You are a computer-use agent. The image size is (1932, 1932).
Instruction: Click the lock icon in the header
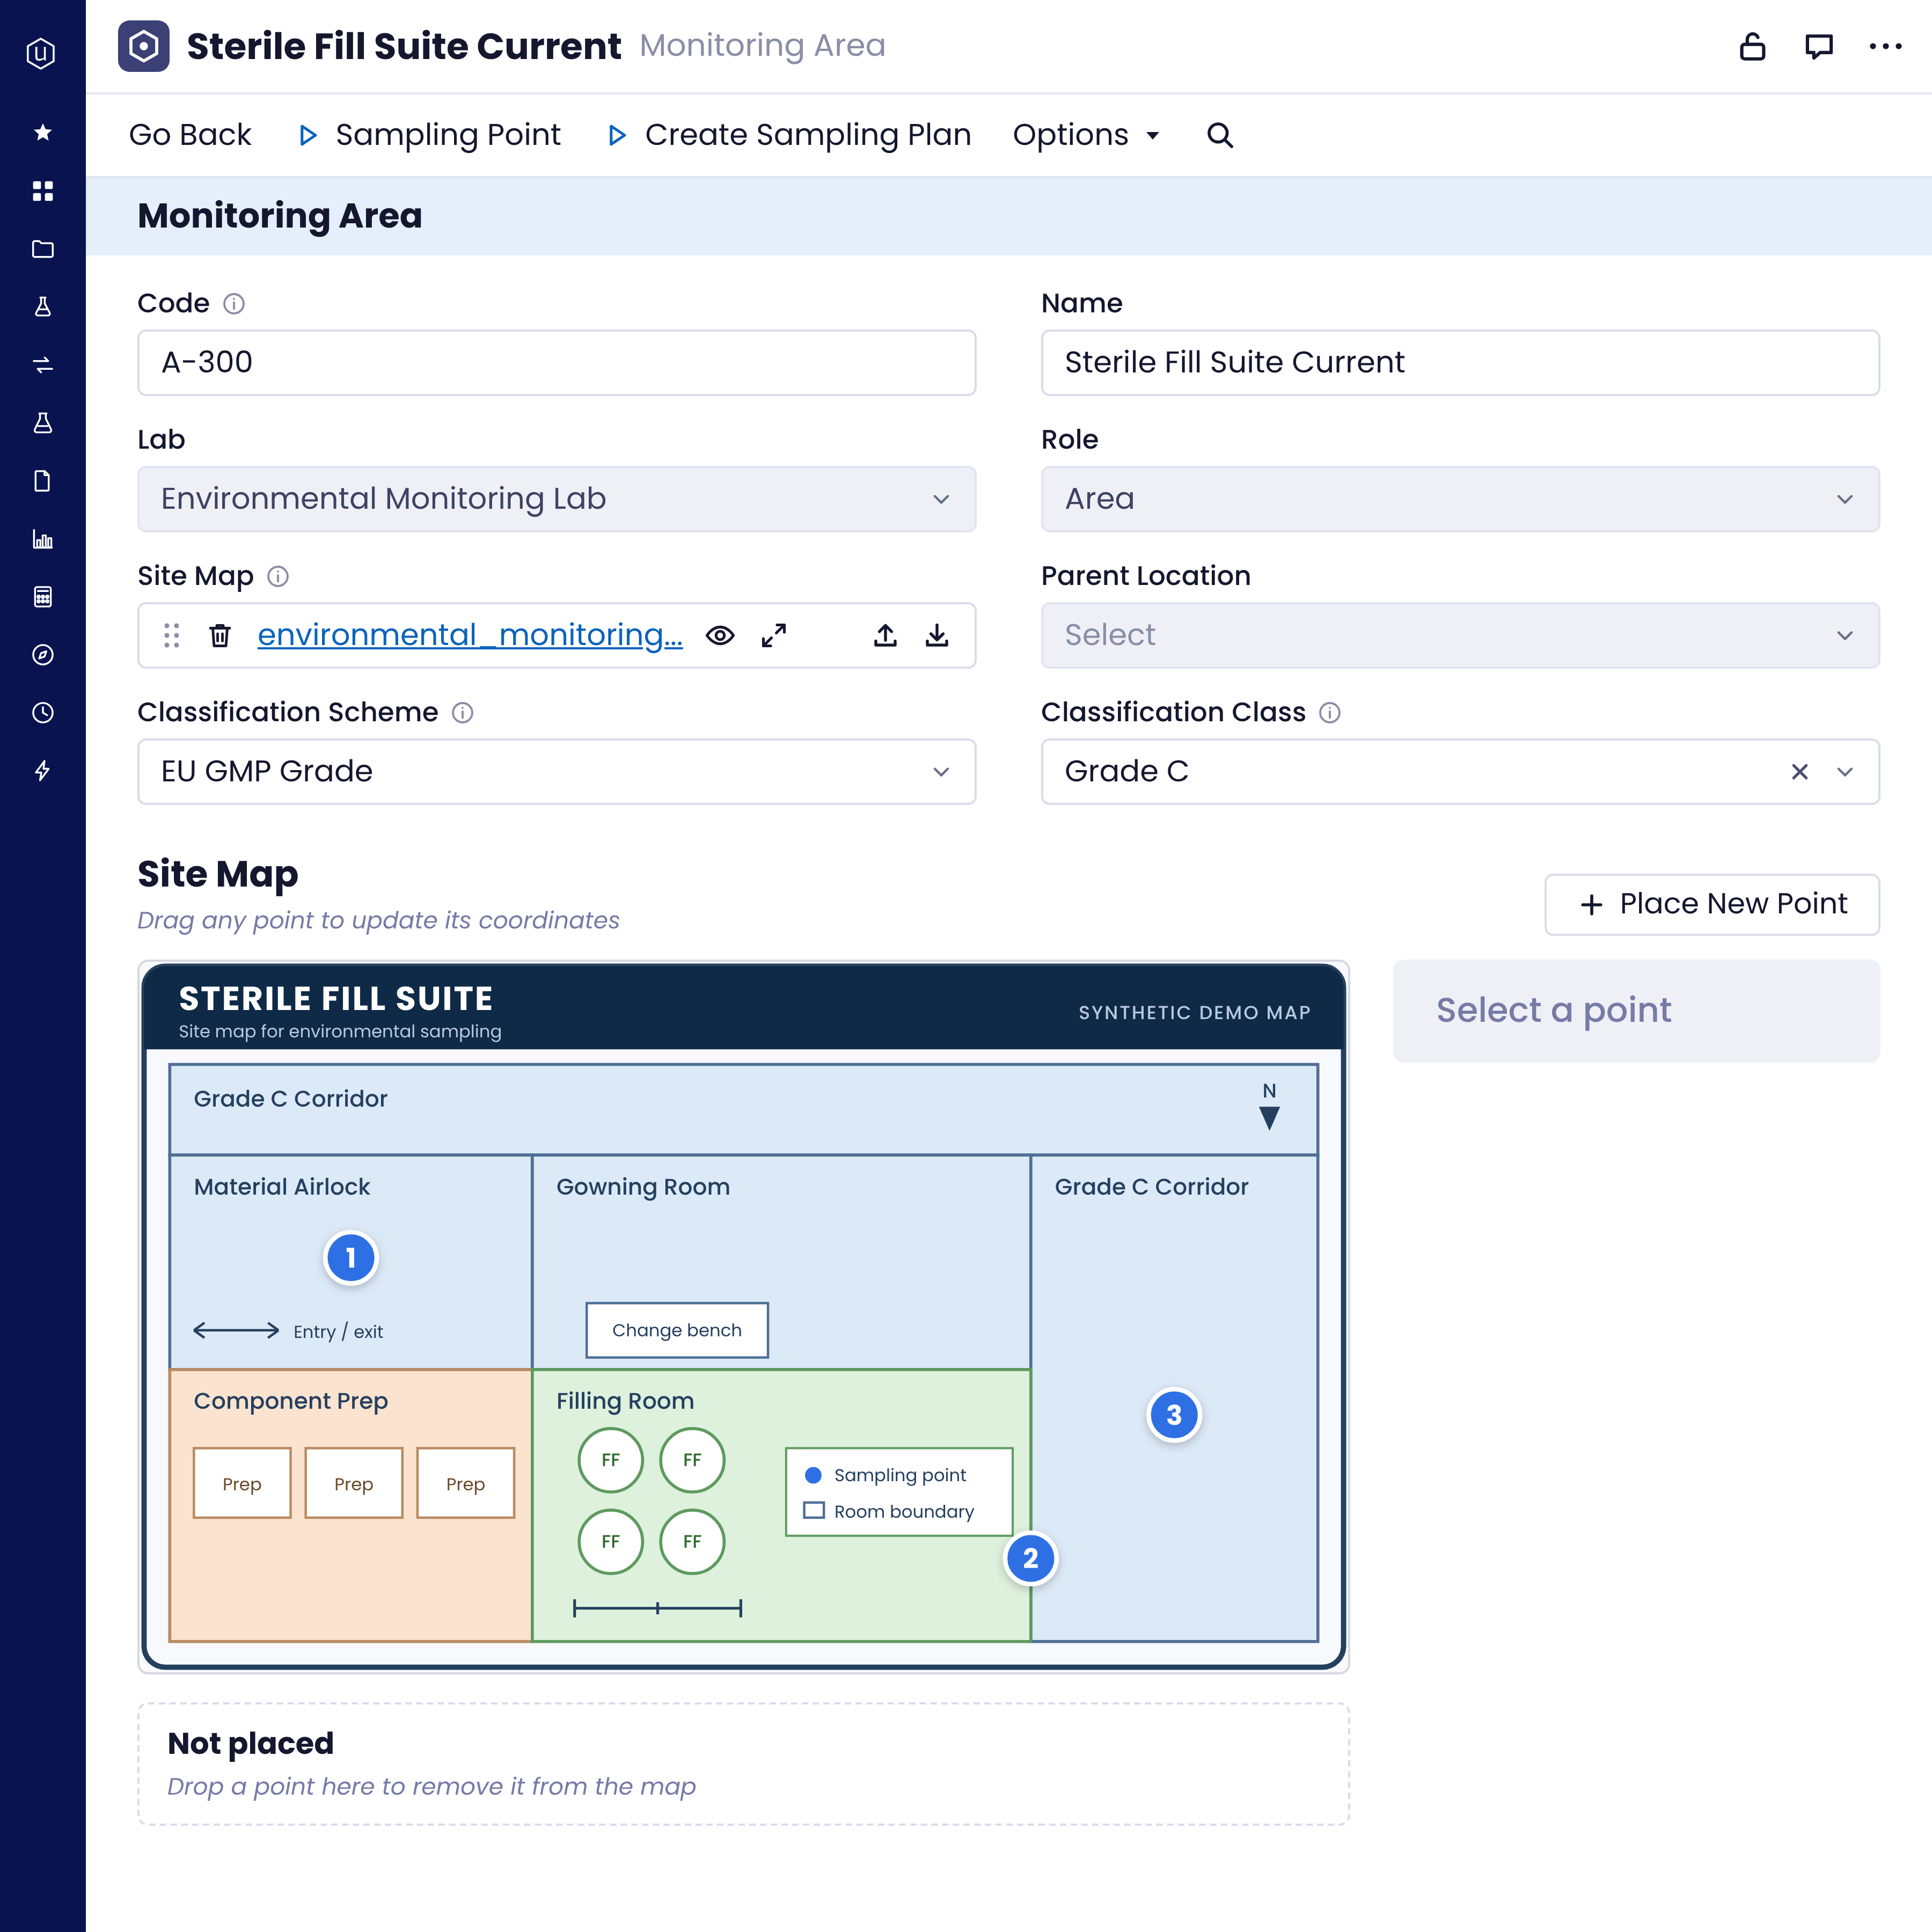click(x=1752, y=46)
